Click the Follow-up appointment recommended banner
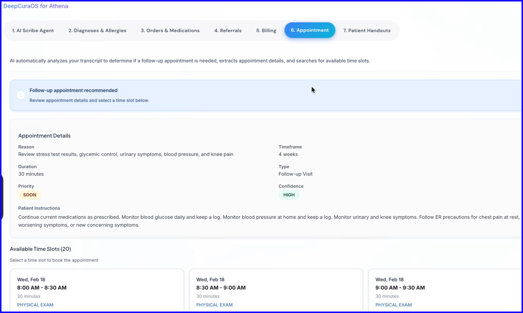This screenshot has height=313, width=523. point(266,95)
